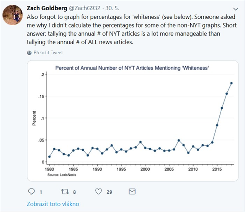Click the reply count of 1
Screen dimensions: 245x212
(x=41, y=192)
